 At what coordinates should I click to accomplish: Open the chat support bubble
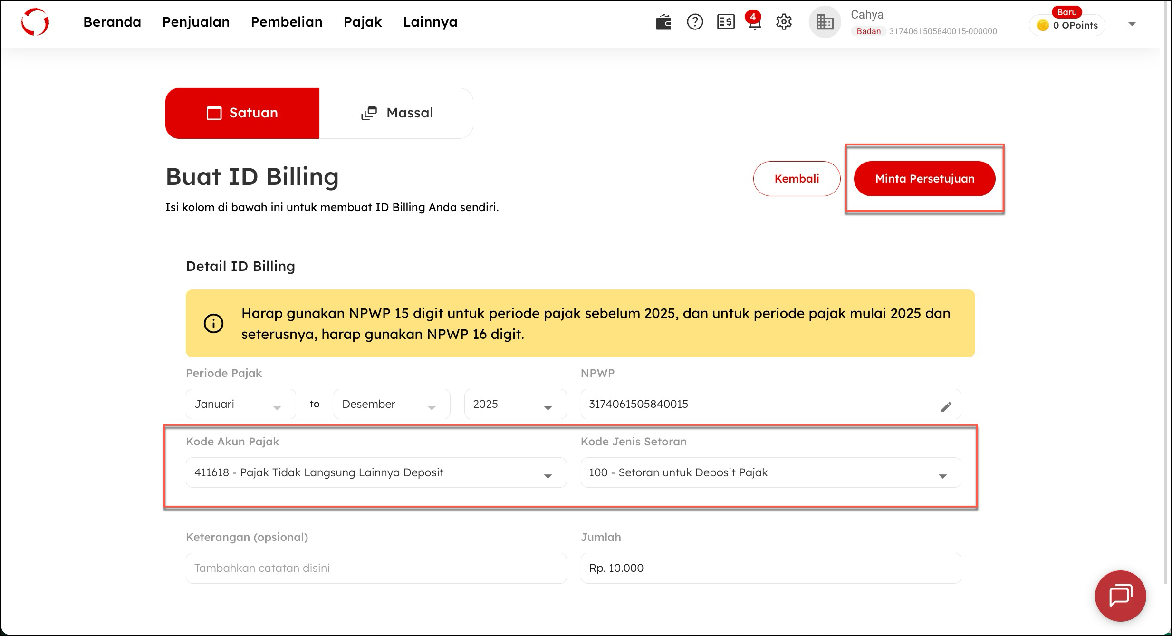[1120, 596]
